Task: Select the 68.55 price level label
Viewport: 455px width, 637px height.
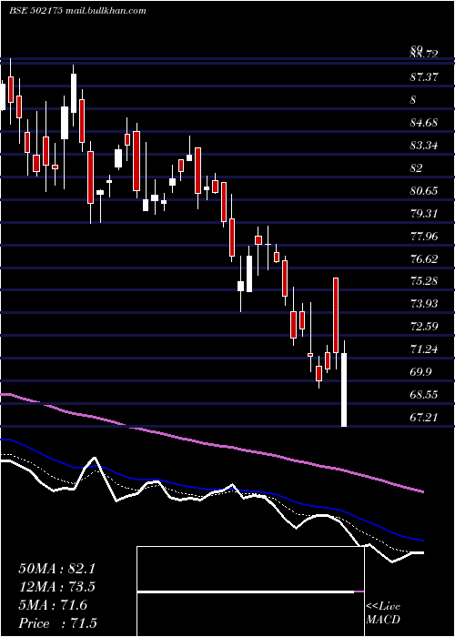Action: point(424,394)
